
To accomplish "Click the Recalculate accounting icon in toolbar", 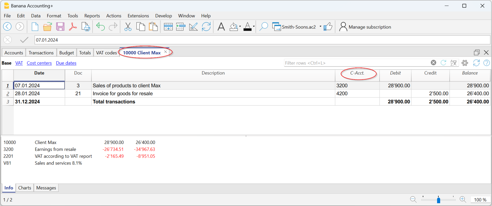I will pos(206,27).
